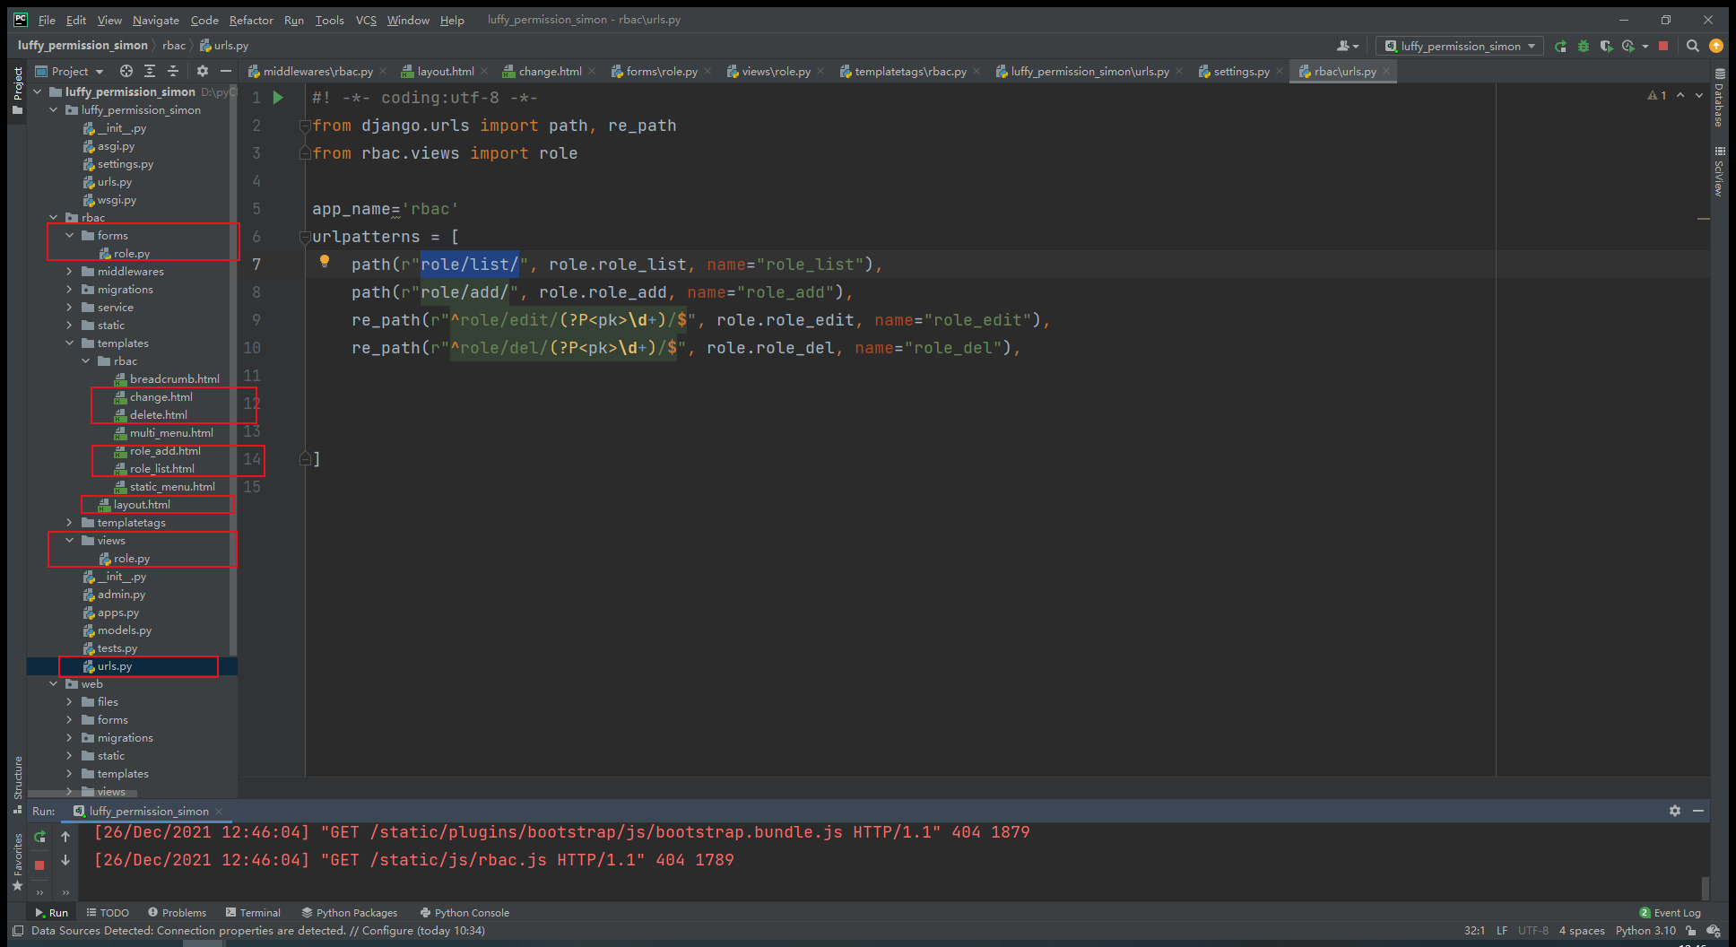Toggle read-only lock in the status bar
Image resolution: width=1736 pixels, height=947 pixels.
pyautogui.click(x=1690, y=931)
